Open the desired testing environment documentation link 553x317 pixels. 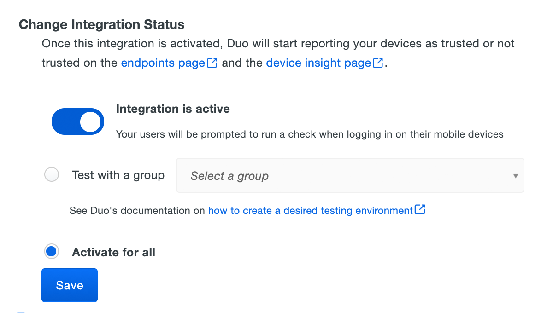pyautogui.click(x=309, y=210)
